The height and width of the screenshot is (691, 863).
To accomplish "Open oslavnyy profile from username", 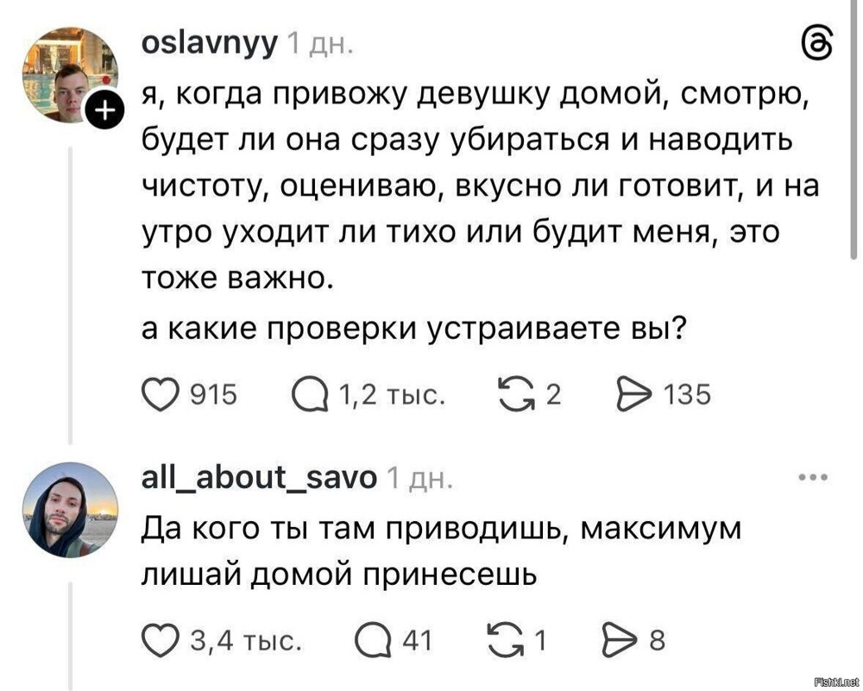I will [211, 45].
